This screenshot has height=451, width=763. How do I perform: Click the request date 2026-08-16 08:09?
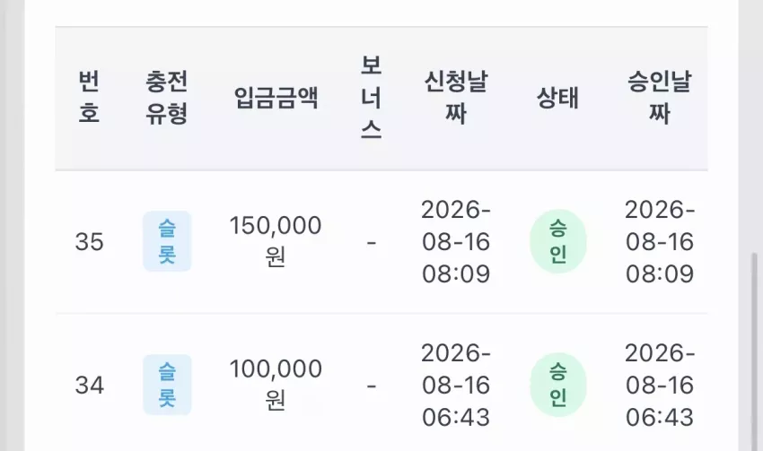456,241
